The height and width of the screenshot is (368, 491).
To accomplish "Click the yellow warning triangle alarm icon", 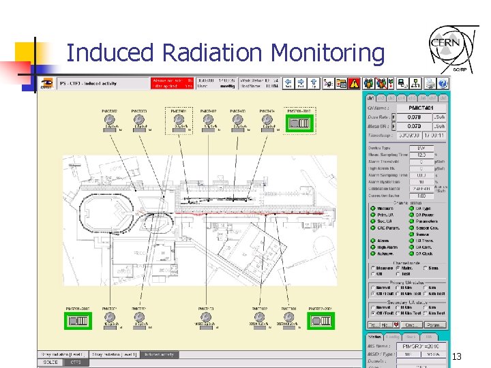I will click(x=354, y=84).
